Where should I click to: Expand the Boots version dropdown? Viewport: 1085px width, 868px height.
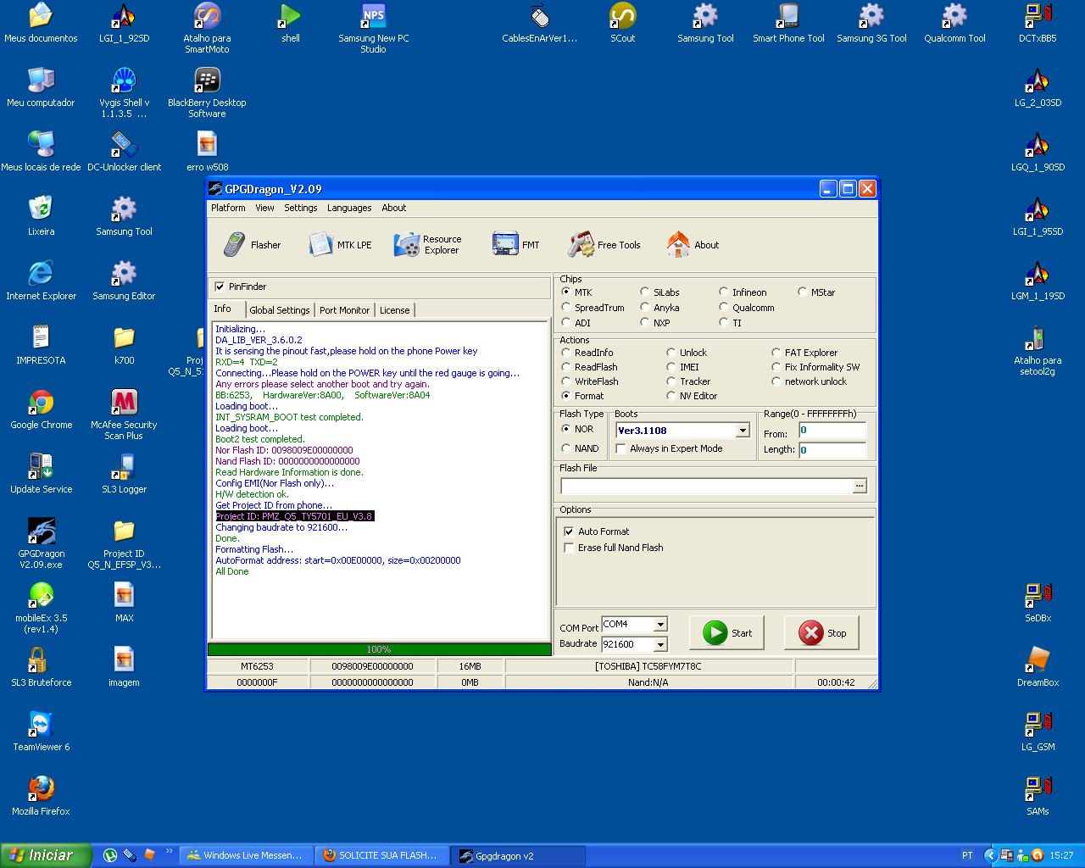pos(743,431)
